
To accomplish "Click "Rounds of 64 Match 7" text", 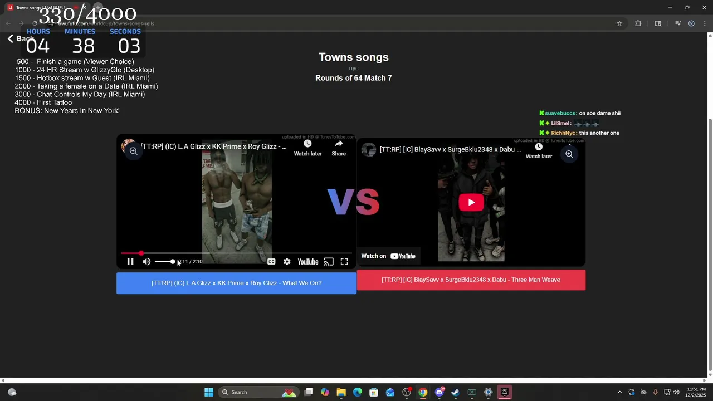I will tap(354, 78).
